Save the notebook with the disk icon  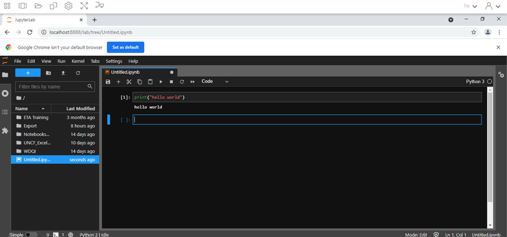pyautogui.click(x=108, y=82)
